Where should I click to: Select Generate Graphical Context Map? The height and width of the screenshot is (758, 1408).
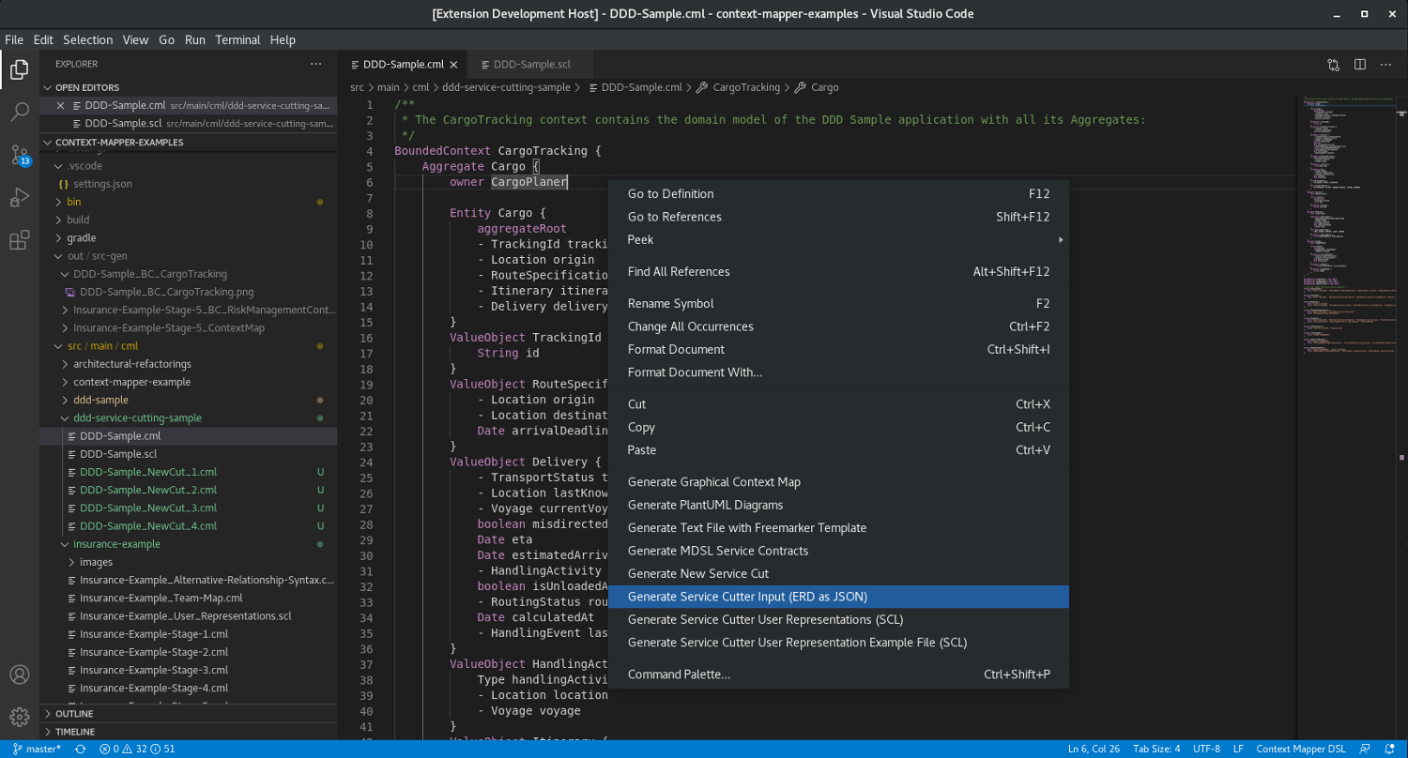(838, 482)
